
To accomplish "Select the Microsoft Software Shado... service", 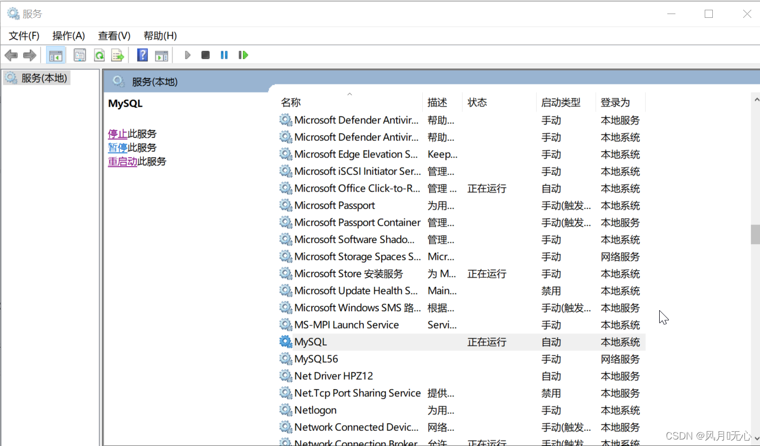I will click(461, 239).
